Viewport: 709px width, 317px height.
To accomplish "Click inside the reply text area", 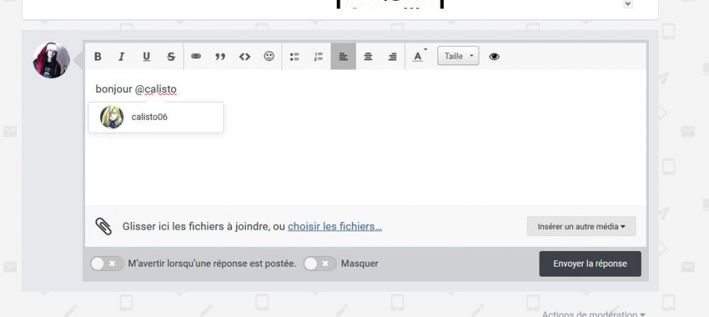I will [365, 138].
